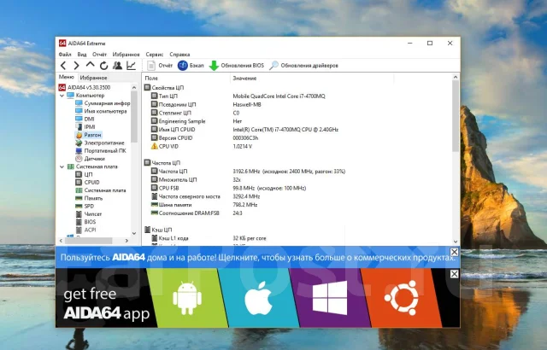The width and height of the screenshot is (547, 350).
Task: Select CPUID in the tree
Action: [87, 182]
